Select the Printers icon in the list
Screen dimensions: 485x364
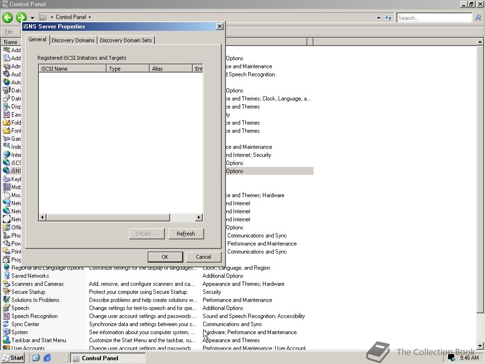[6, 251]
